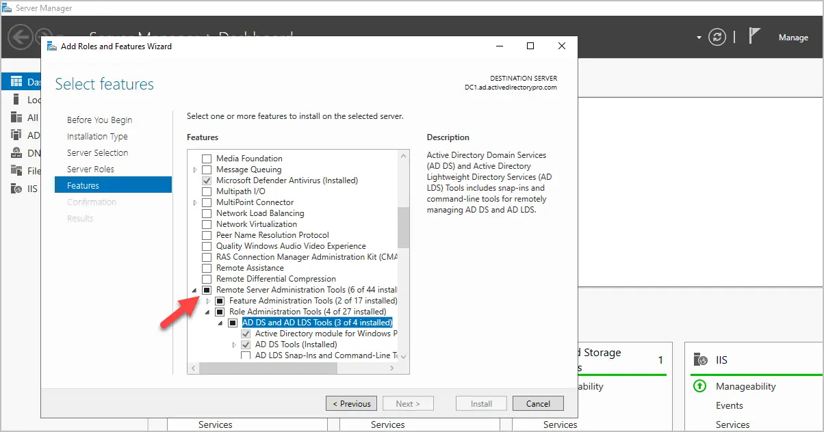
Task: Click the IIS icon in Server Manager sidebar
Action: click(x=16, y=189)
